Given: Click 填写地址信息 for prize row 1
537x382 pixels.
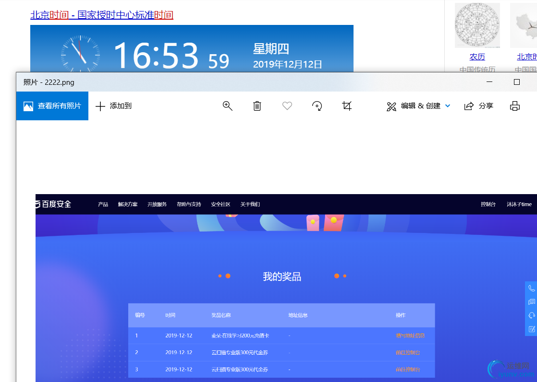Looking at the screenshot, I should (x=410, y=336).
